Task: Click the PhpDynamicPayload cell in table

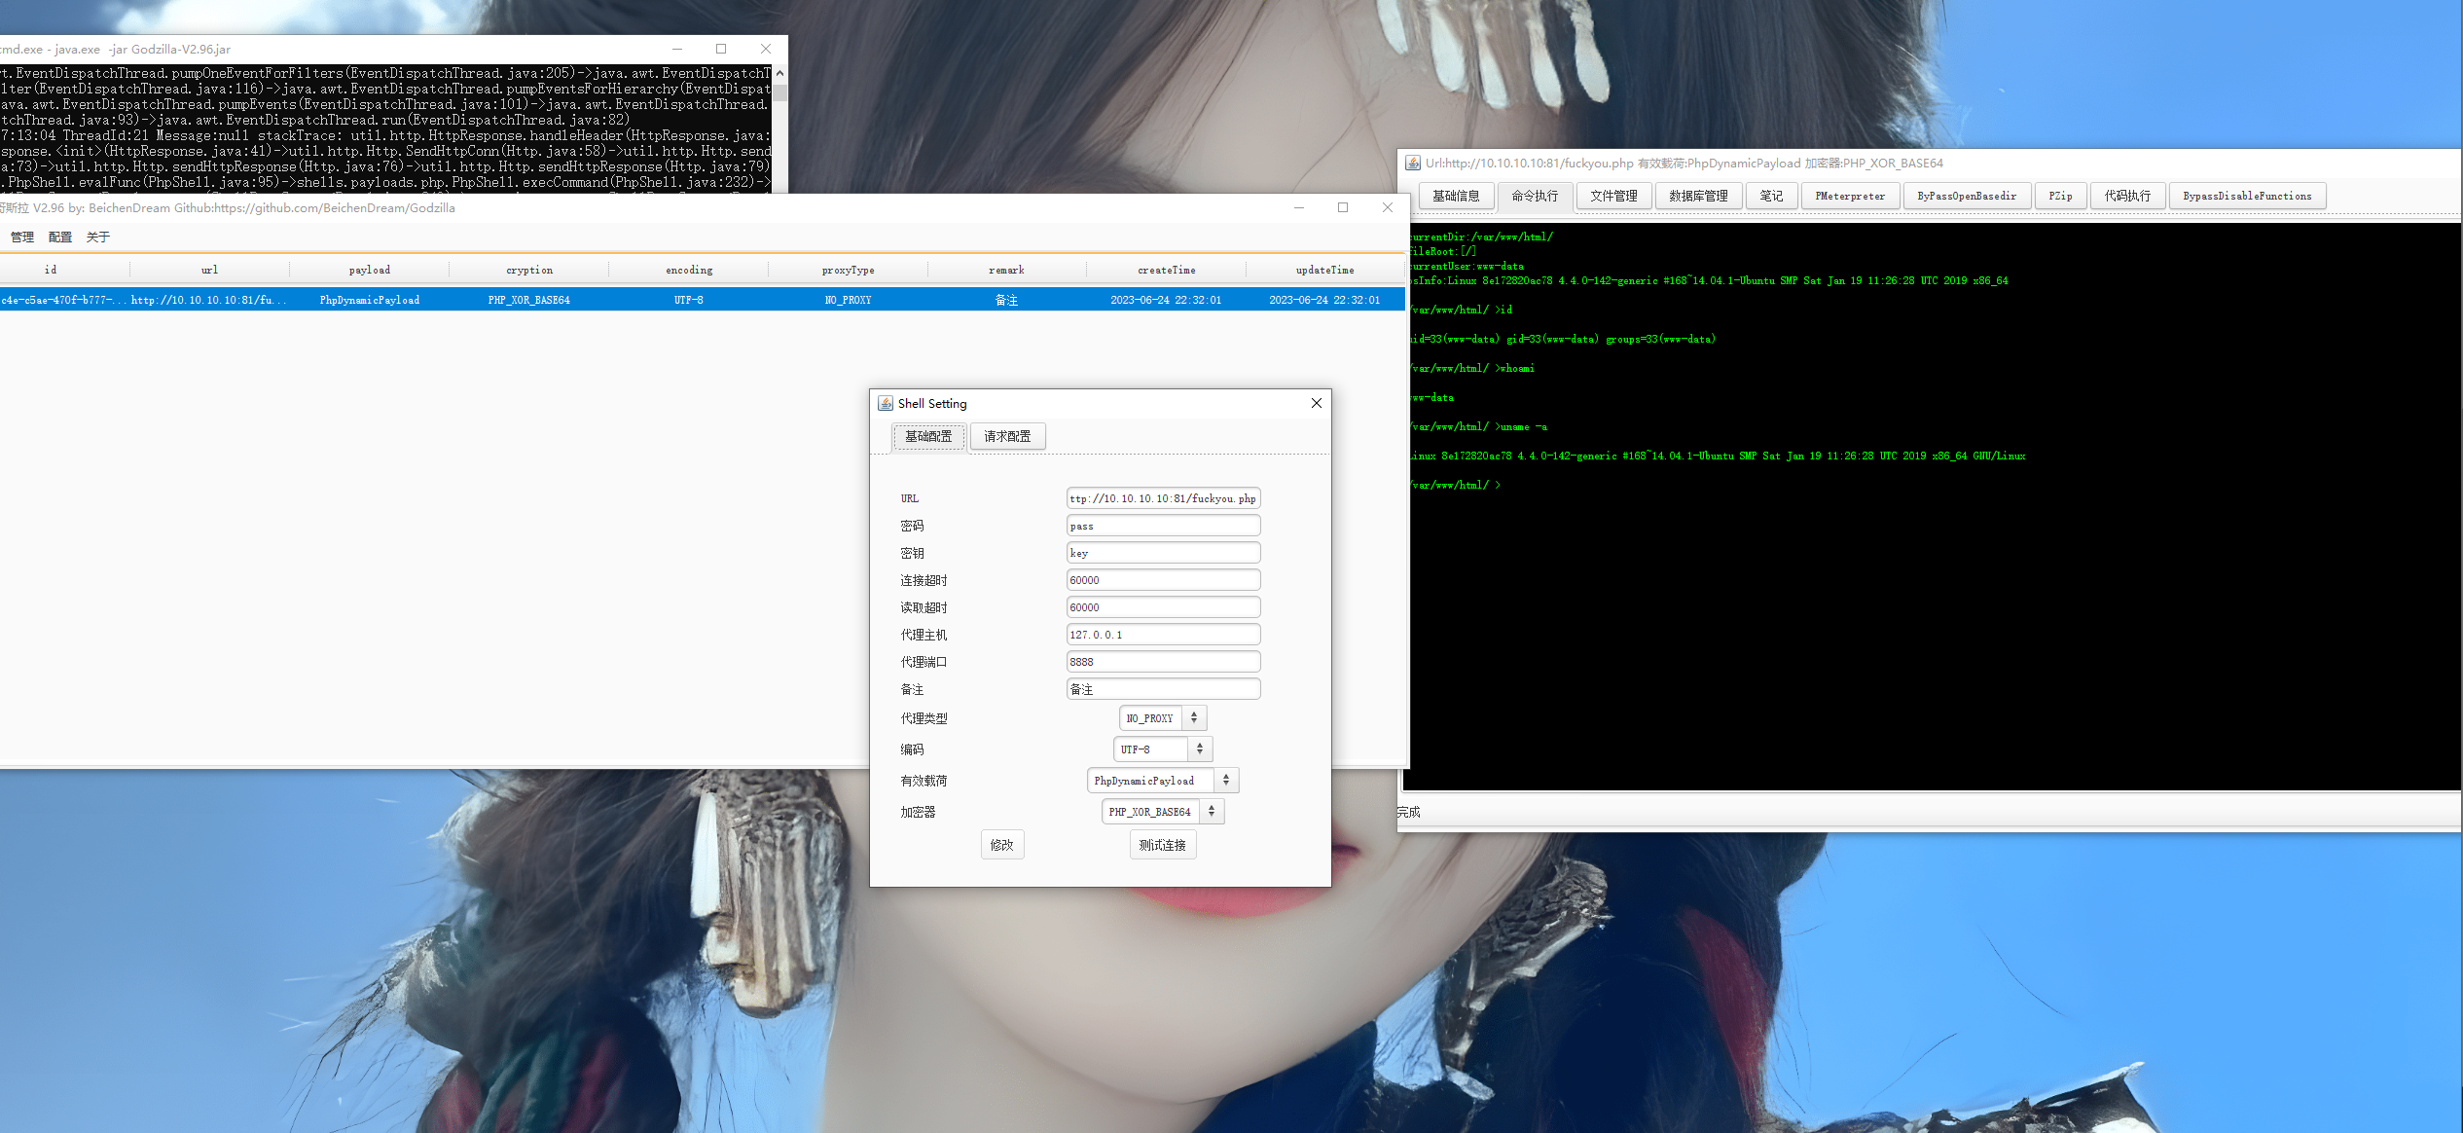Action: pos(370,300)
